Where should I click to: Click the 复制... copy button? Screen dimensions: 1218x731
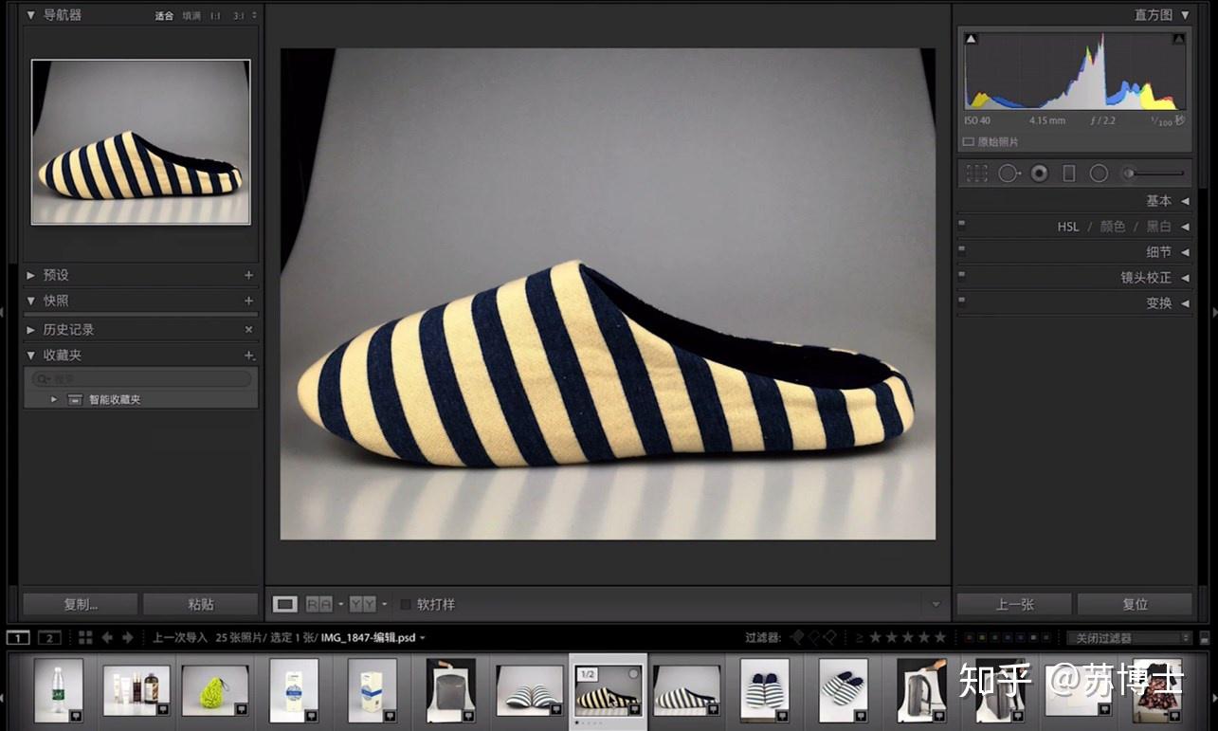tap(81, 604)
